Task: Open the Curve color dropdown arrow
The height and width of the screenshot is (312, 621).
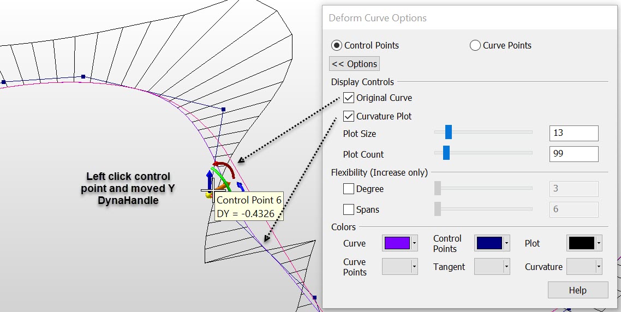Action: [x=414, y=243]
